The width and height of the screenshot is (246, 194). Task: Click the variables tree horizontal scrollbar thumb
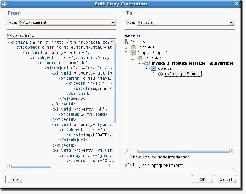184,151
